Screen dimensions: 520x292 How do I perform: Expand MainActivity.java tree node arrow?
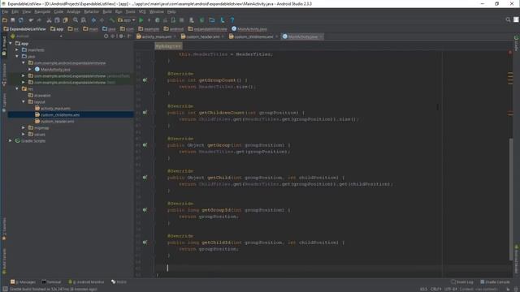tap(30, 69)
